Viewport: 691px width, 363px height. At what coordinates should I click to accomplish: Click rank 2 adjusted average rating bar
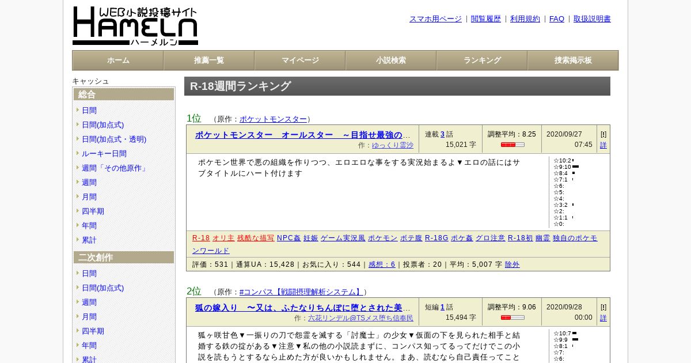tap(512, 317)
